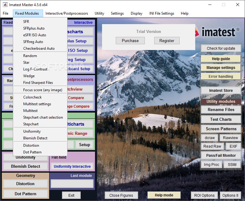
Task: Open ROI Options
Action: click(204, 196)
